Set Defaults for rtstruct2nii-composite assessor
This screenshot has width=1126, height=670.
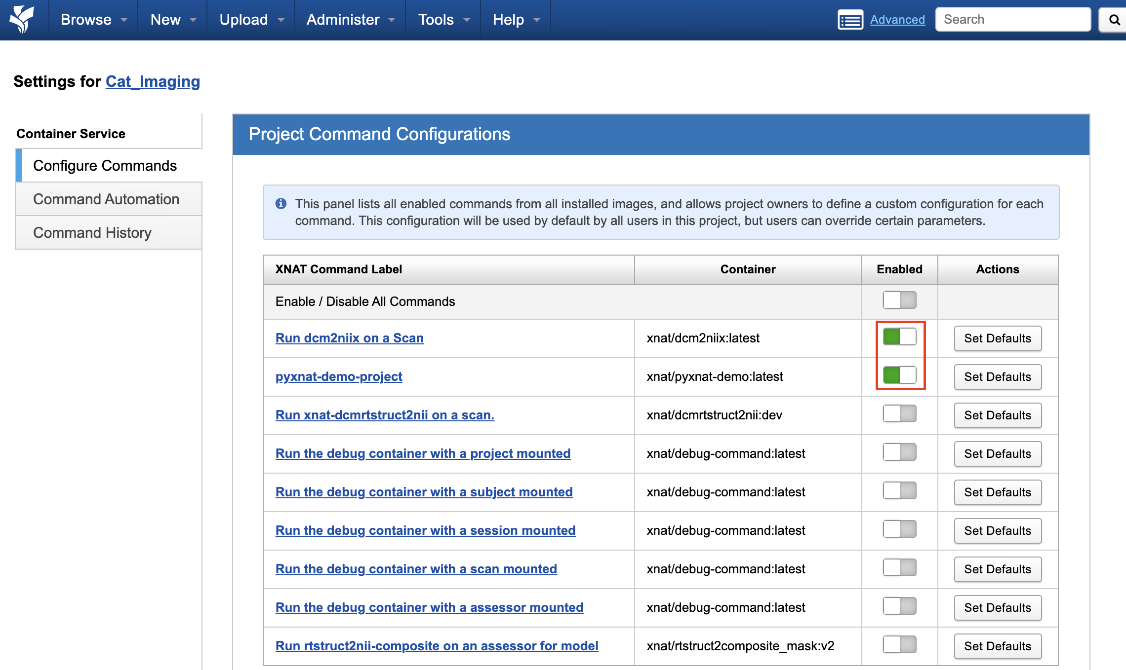point(998,646)
